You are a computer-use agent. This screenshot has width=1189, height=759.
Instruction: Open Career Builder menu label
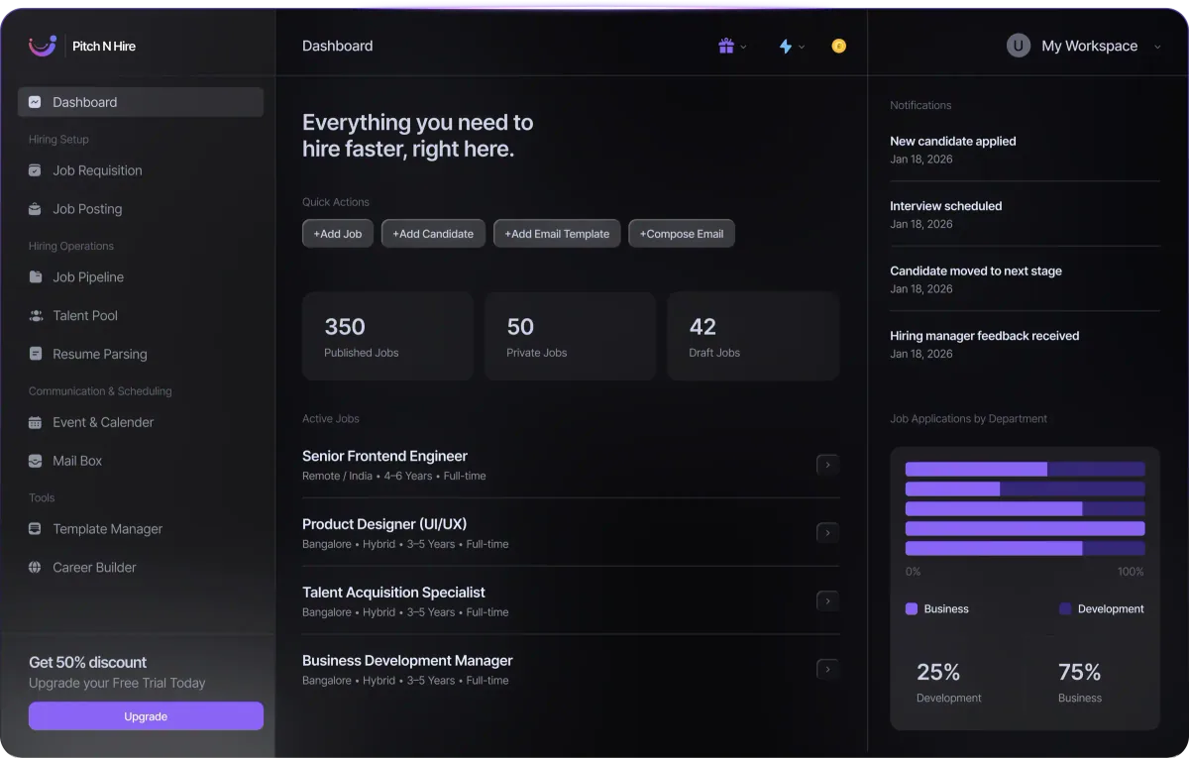click(94, 568)
